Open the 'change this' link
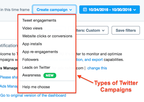The image size is (144, 102). click(97, 68)
